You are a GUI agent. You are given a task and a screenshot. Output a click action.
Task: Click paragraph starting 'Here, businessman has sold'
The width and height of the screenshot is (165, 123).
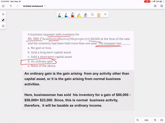[x=77, y=100]
